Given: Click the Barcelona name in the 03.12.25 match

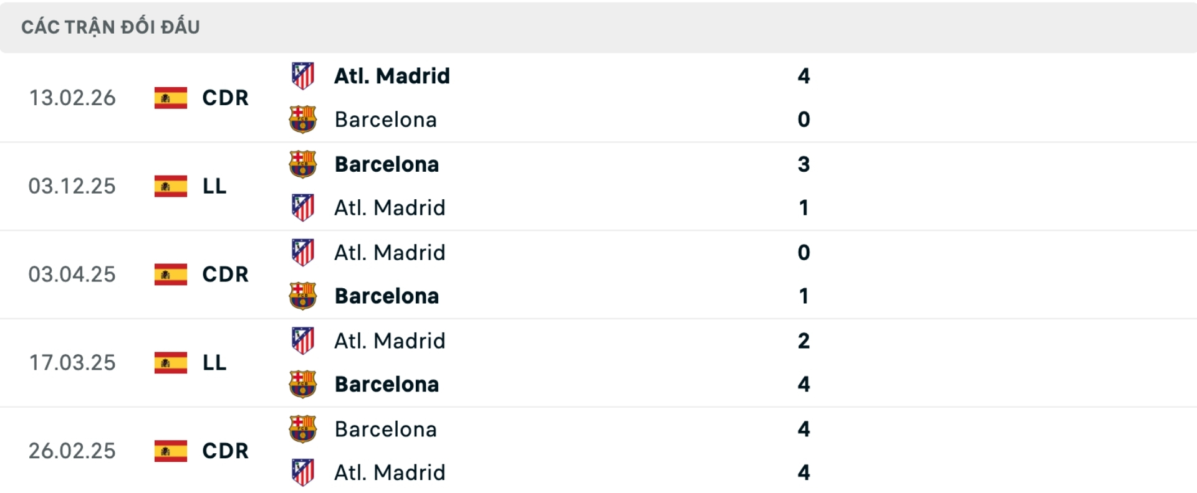Looking at the screenshot, I should [x=387, y=164].
